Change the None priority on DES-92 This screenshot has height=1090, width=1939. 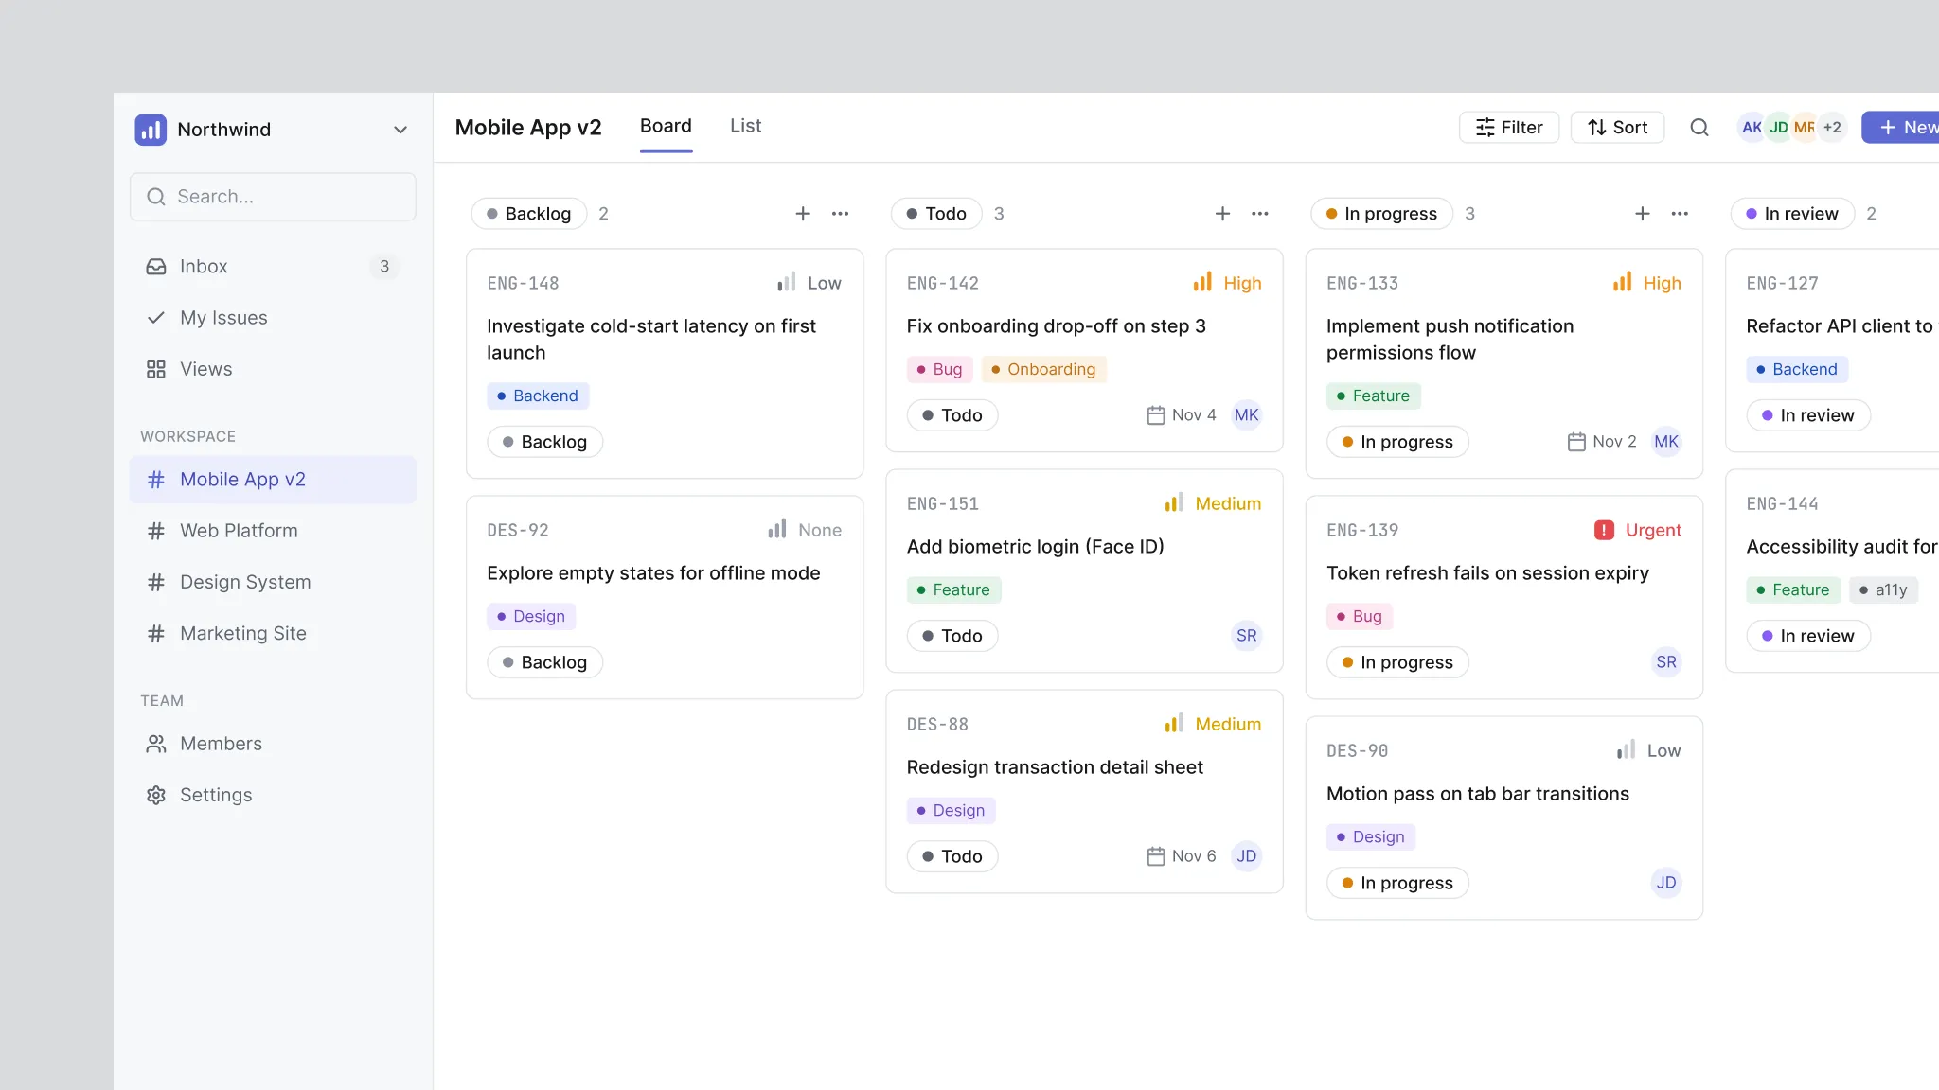pos(805,530)
